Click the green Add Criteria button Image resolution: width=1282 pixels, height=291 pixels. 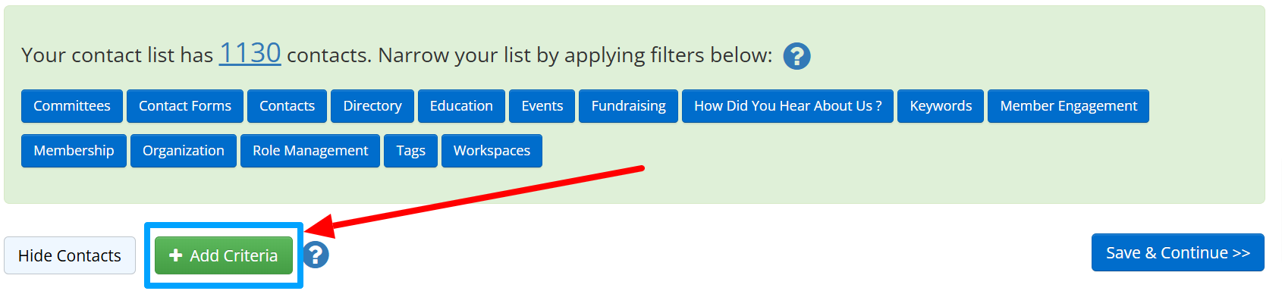(224, 255)
